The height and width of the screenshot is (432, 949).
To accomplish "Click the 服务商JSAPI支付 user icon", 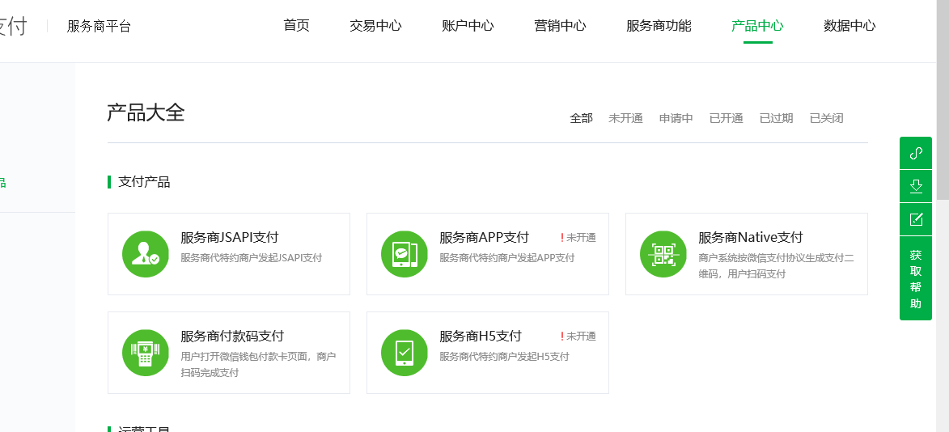I will coord(146,254).
